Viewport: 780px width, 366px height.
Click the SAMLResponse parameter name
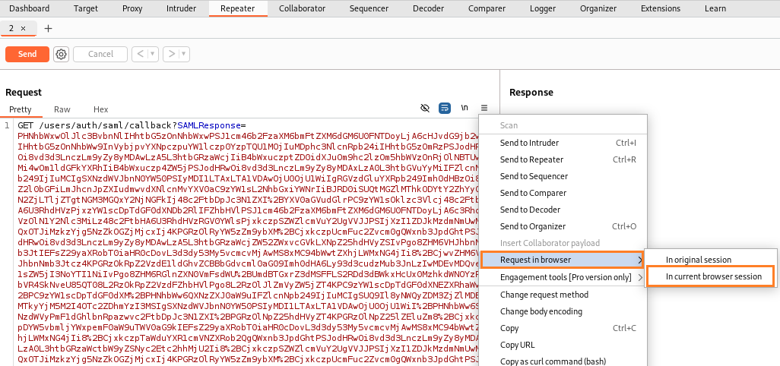(x=208, y=125)
